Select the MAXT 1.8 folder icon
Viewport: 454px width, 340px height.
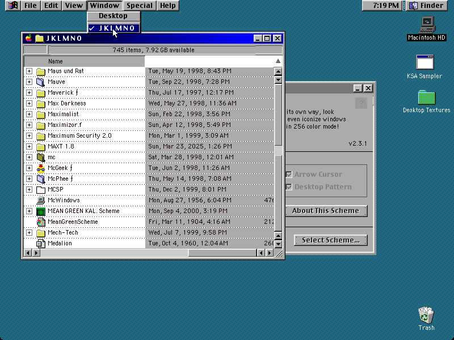point(41,147)
